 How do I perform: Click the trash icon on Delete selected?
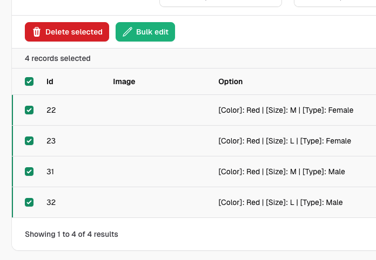pyautogui.click(x=37, y=32)
